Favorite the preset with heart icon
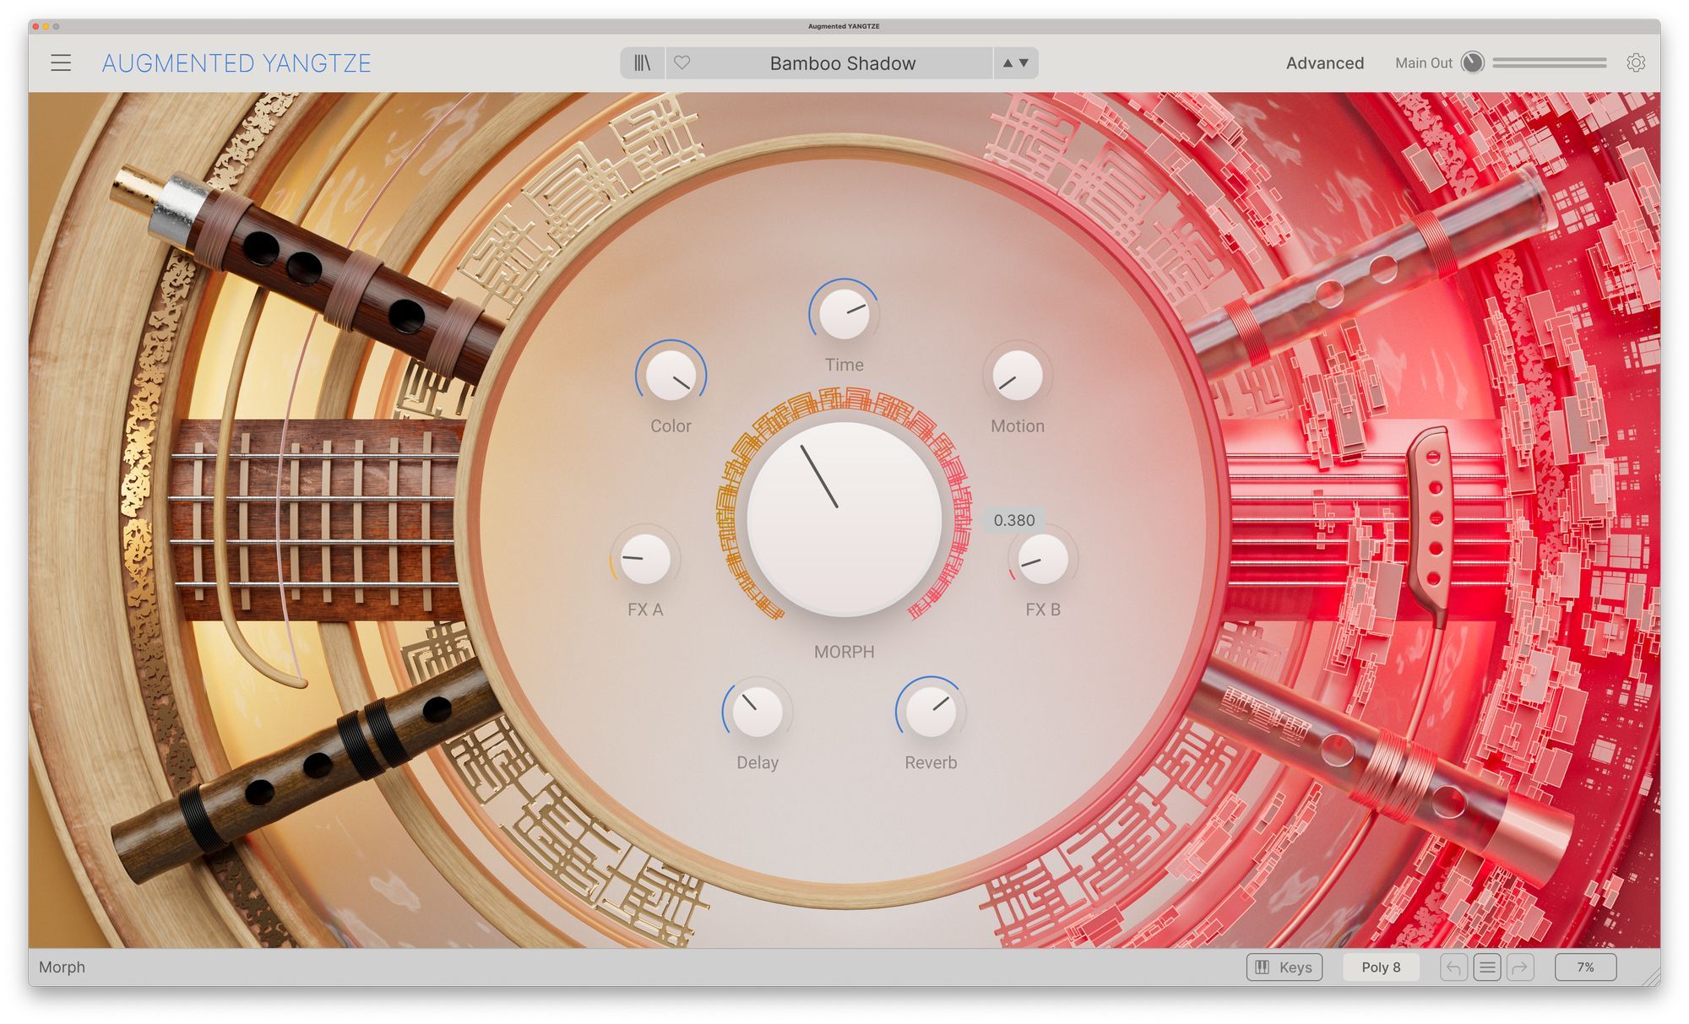This screenshot has width=1689, height=1024. (x=682, y=63)
